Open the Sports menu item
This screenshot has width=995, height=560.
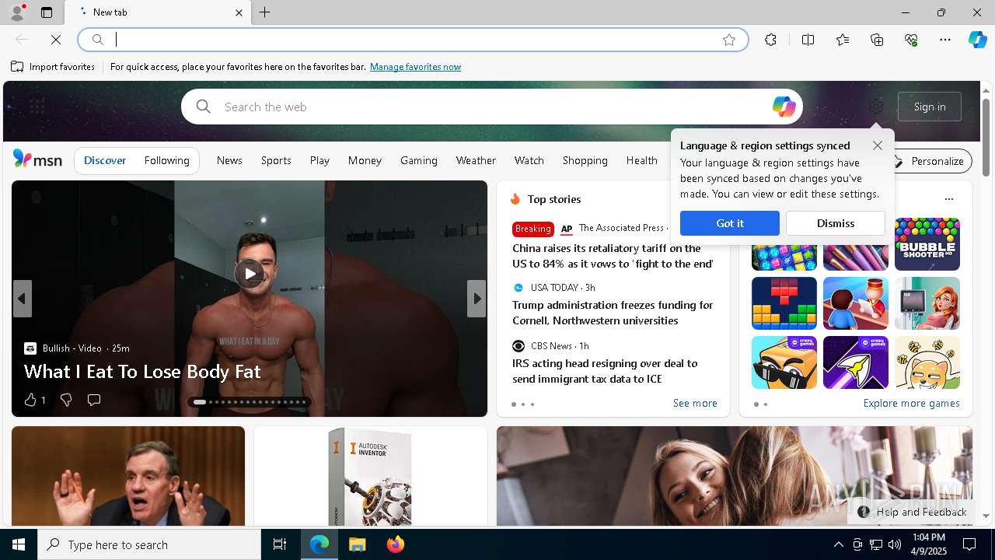(276, 160)
